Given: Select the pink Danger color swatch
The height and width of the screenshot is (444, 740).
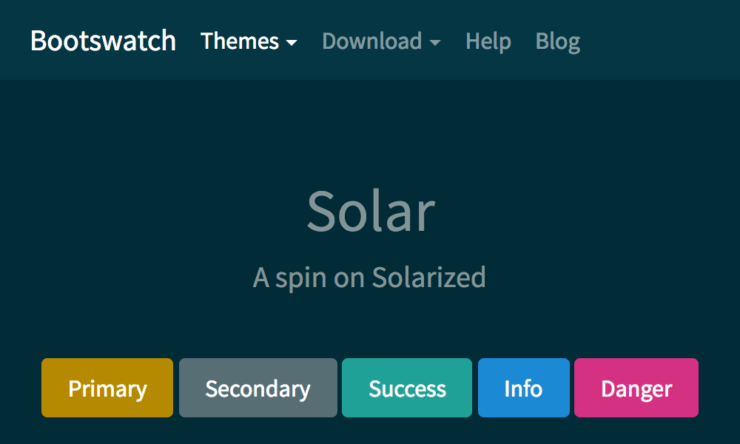Looking at the screenshot, I should click(636, 388).
